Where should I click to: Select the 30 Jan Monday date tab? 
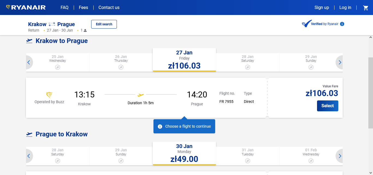(x=184, y=153)
